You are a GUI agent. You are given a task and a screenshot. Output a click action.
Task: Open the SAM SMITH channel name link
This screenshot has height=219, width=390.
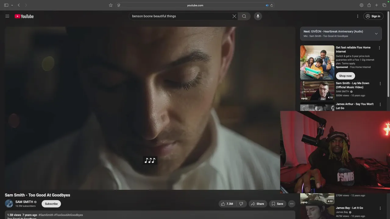pyautogui.click(x=24, y=202)
